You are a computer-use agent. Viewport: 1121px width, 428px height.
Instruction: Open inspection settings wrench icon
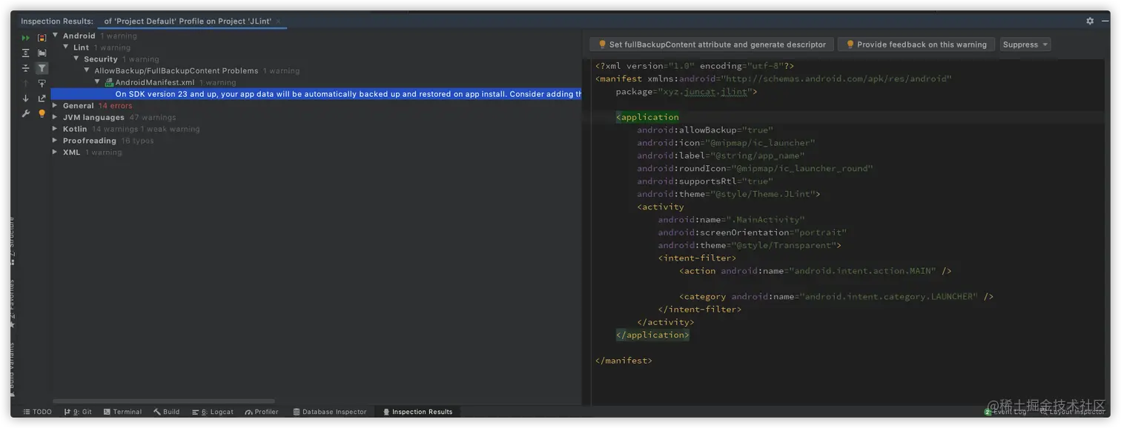click(x=26, y=113)
